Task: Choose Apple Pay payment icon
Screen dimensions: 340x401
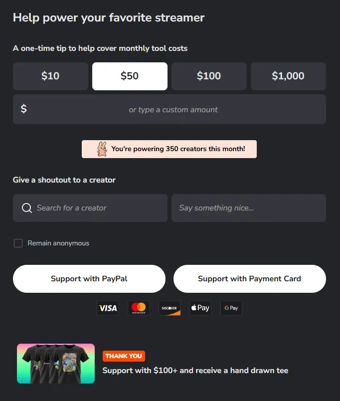Action: point(200,308)
